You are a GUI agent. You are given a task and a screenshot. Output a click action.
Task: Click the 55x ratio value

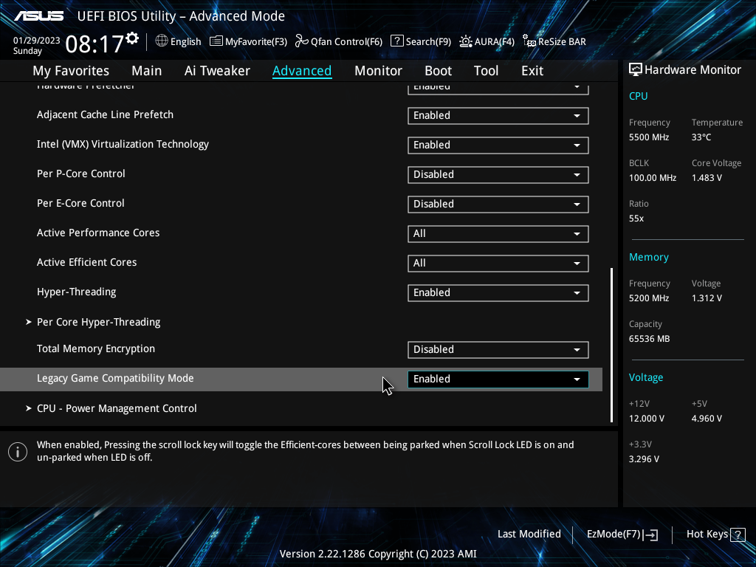point(636,219)
